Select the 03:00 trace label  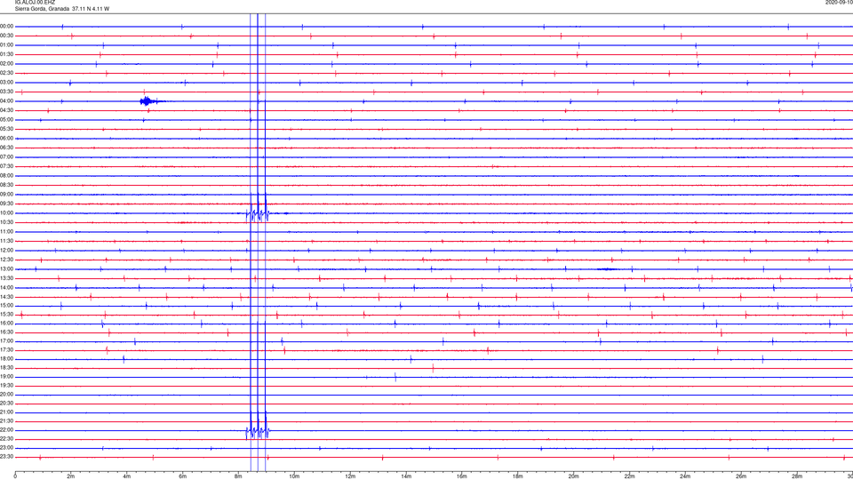[7, 82]
